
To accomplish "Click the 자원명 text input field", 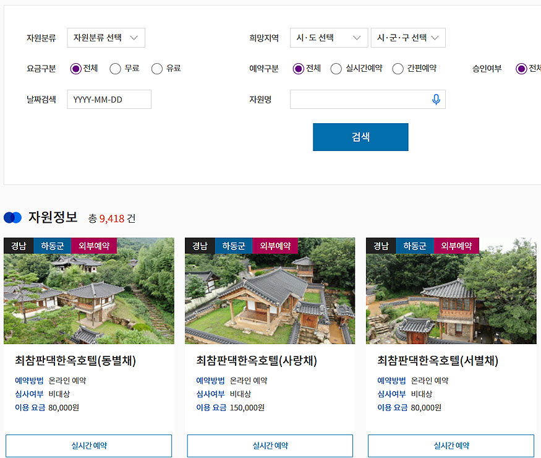I will click(359, 100).
